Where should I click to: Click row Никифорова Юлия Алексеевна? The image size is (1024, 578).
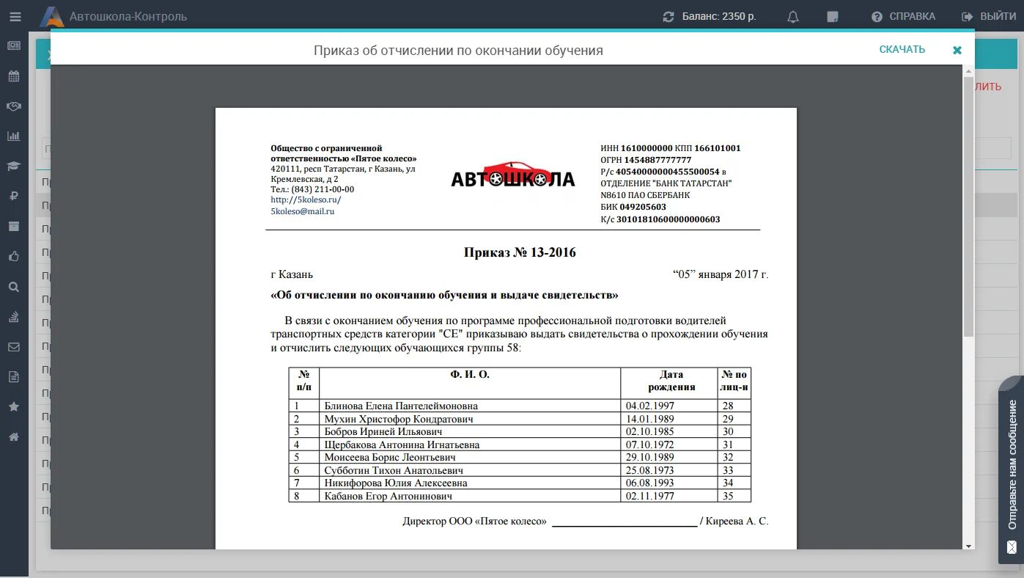(520, 483)
